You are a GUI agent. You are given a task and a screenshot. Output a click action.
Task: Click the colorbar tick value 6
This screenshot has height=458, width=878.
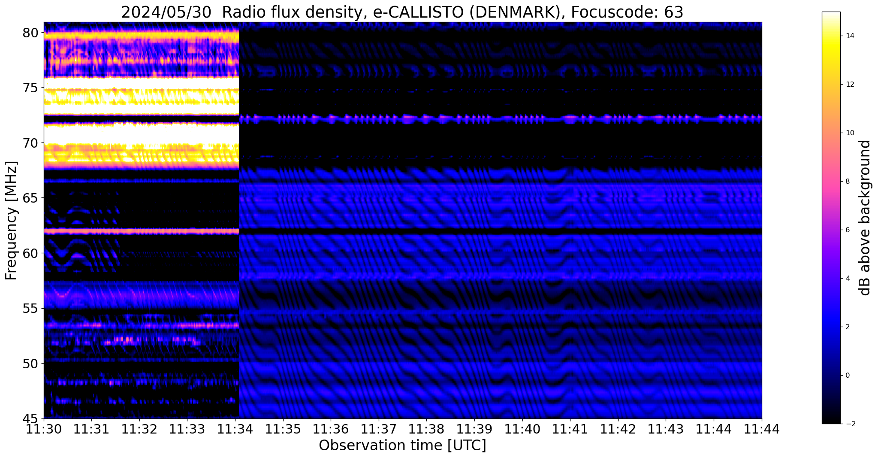[847, 230]
